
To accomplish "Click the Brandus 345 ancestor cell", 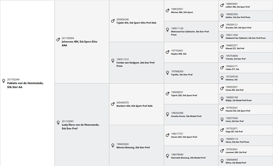I will point(238,28).
